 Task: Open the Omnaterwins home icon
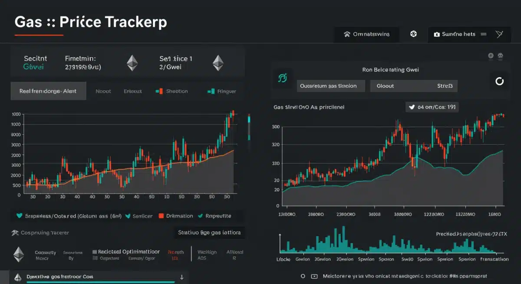(x=347, y=34)
